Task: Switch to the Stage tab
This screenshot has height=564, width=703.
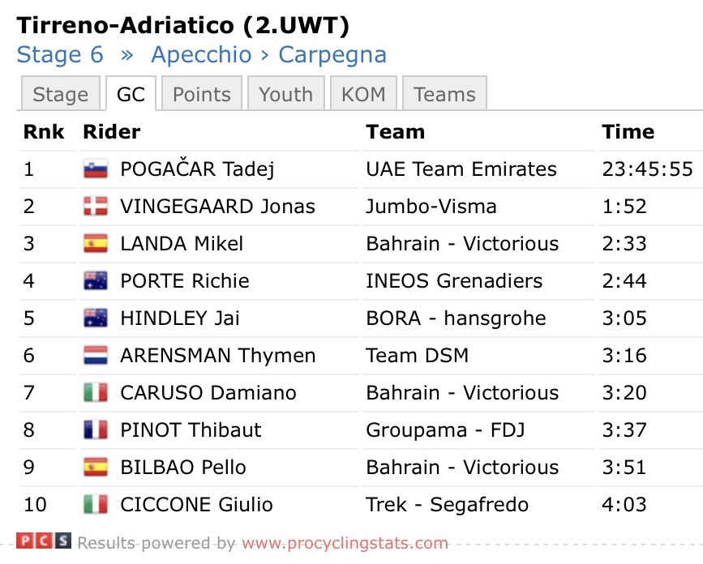Action: pyautogui.click(x=60, y=95)
